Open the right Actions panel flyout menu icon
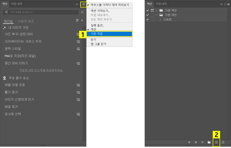The image size is (231, 148). tap(228, 4)
